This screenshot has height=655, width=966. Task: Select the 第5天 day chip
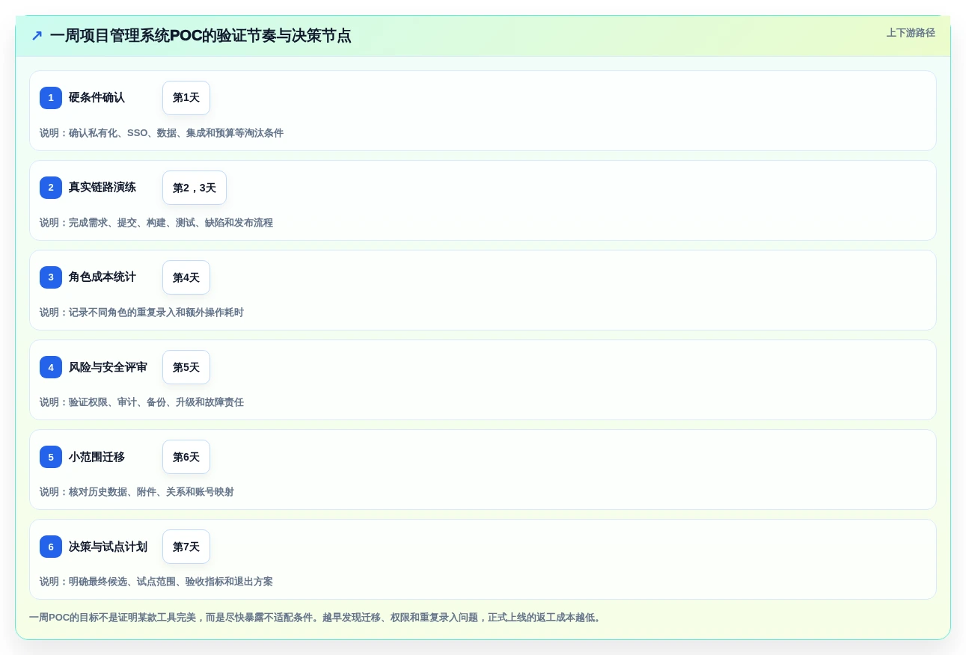186,367
